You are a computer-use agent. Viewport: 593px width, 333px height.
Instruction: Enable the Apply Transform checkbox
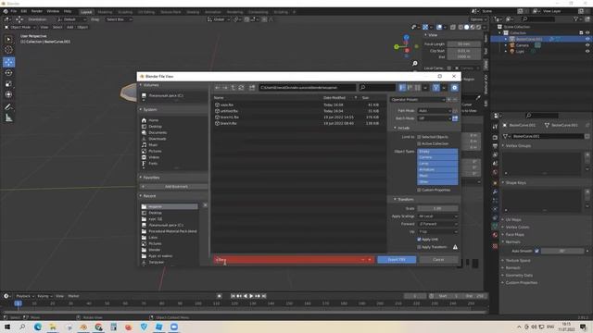[419, 247]
